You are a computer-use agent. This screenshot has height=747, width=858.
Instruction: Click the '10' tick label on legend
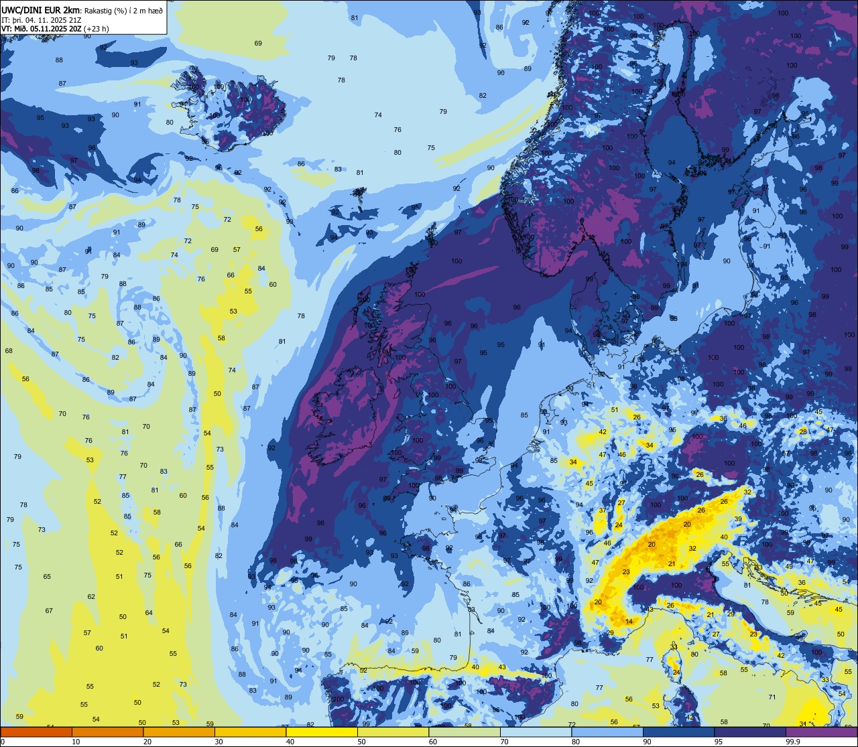76,742
